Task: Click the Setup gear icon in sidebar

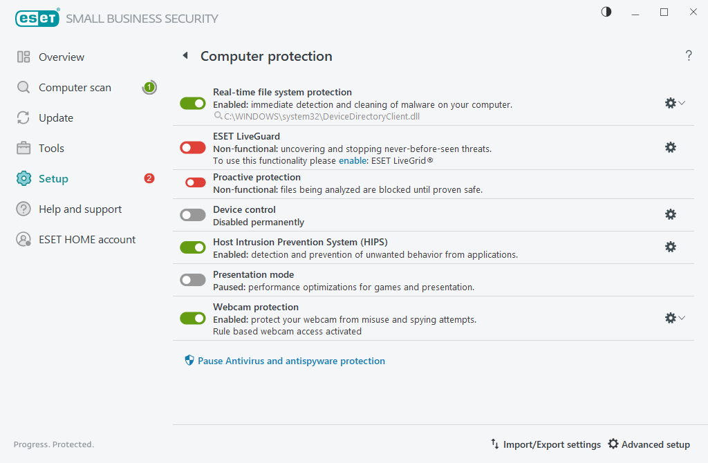Action: pyautogui.click(x=23, y=178)
